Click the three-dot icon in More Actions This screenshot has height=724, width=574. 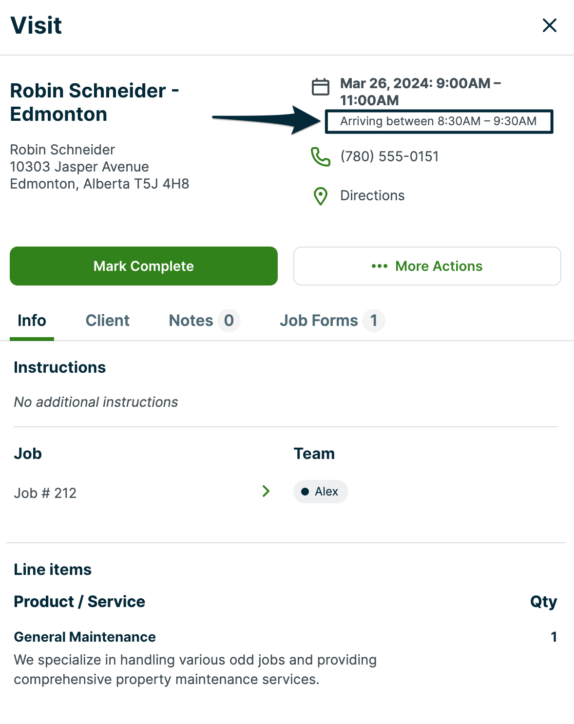pos(379,266)
